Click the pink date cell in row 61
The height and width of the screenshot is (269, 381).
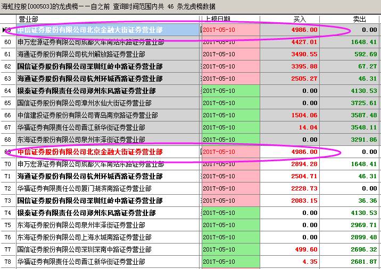[230, 54]
